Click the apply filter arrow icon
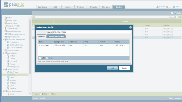The height and width of the screenshot is (102, 182). (177, 17)
